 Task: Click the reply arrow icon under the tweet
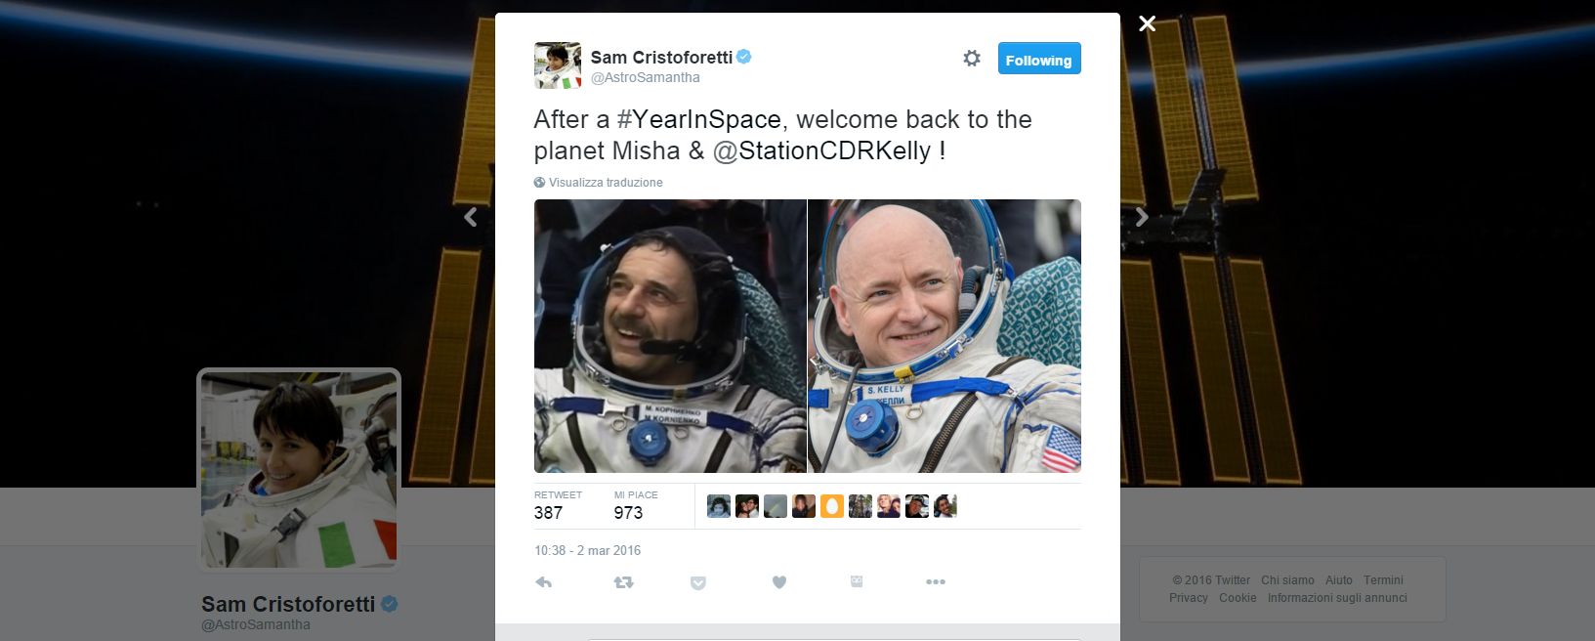pos(544,582)
